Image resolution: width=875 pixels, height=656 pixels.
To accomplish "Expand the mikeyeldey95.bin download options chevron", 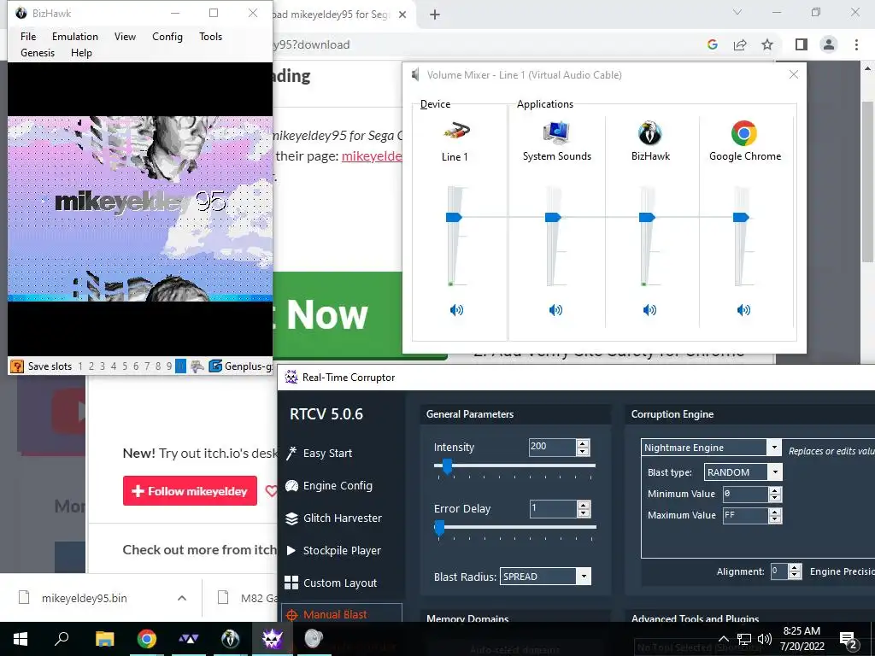I will [182, 598].
